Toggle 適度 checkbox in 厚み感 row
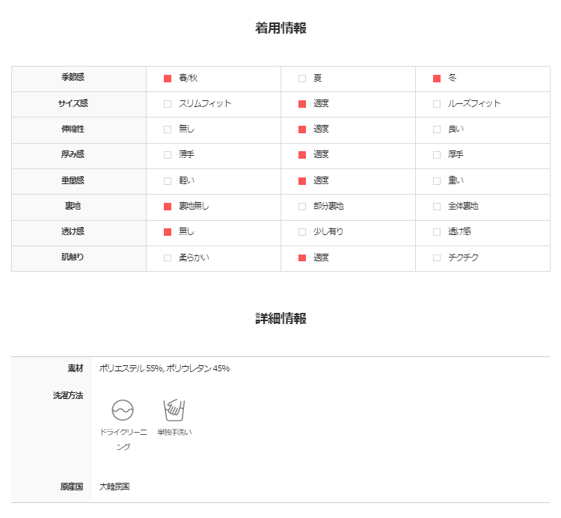 [302, 155]
